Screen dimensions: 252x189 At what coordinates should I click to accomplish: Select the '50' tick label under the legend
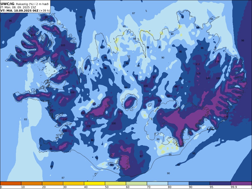point(107,187)
